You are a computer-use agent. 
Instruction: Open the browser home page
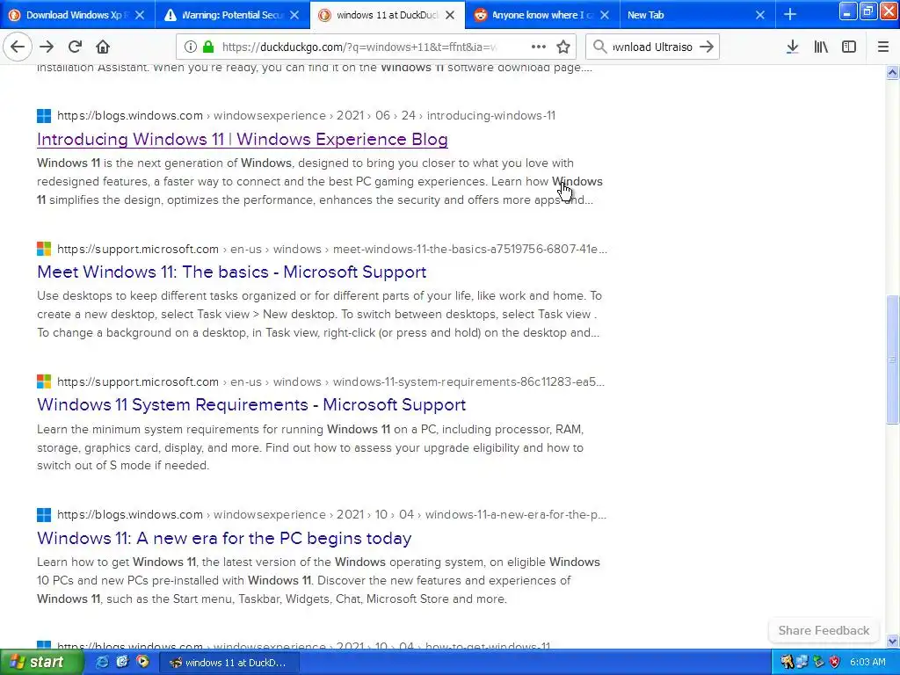(x=103, y=47)
